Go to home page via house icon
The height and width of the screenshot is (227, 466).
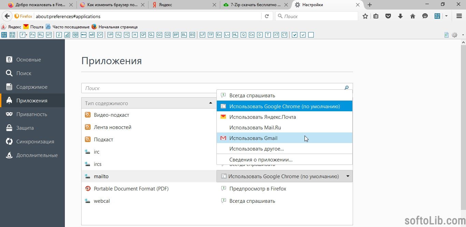tap(413, 16)
